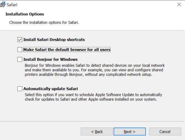Uncheck the Install Safari Desktop shortcuts checkbox

click(x=20, y=40)
